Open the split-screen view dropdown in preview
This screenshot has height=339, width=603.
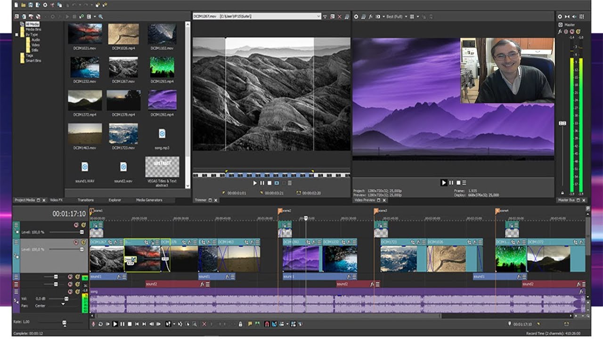click(x=383, y=16)
